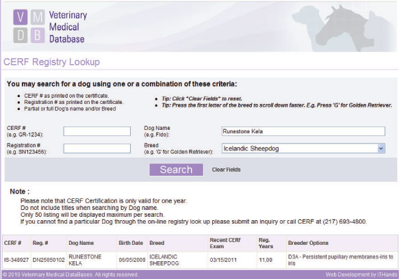Click the Dog Name field with Runestone Kela
The image size is (399, 279).
[303, 131]
